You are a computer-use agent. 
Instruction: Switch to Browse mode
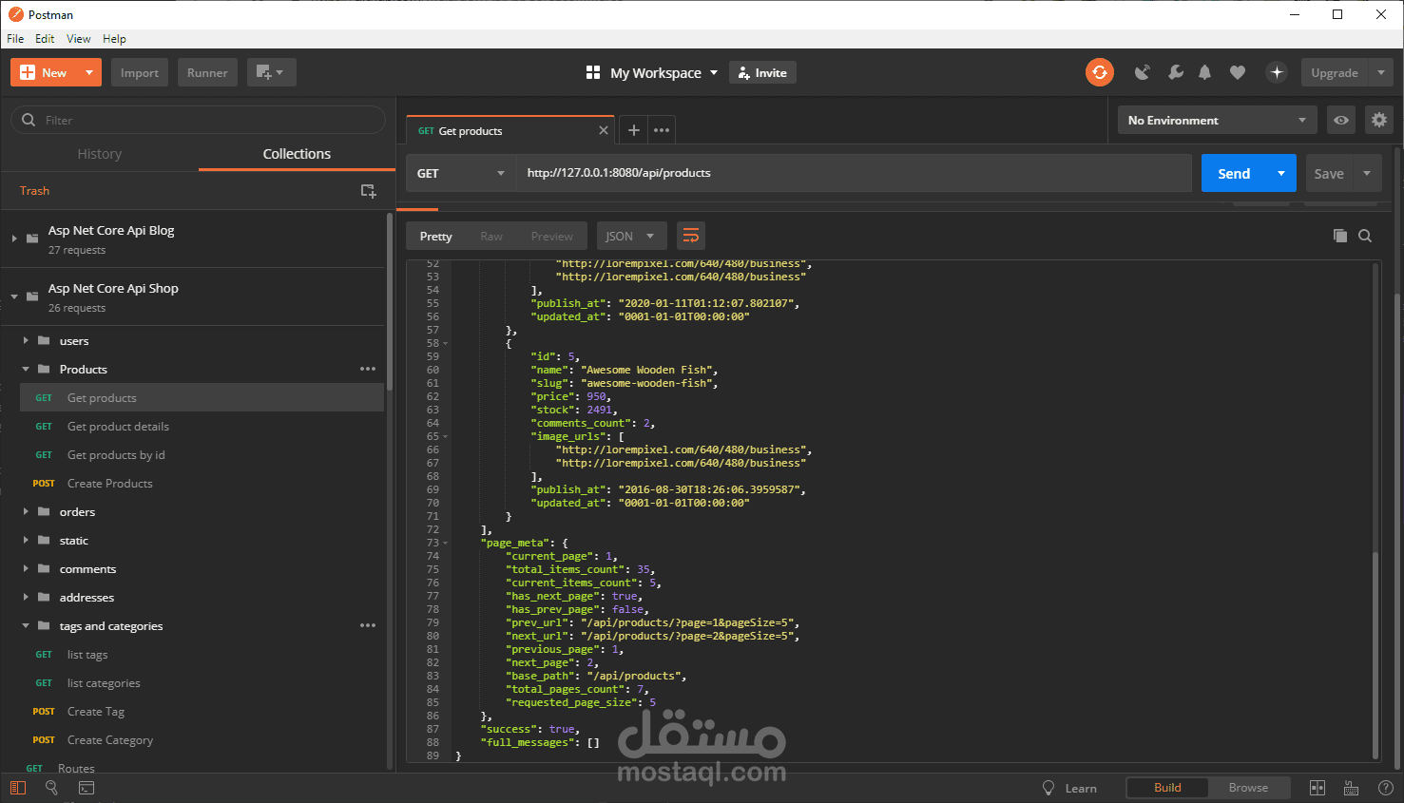1249,788
